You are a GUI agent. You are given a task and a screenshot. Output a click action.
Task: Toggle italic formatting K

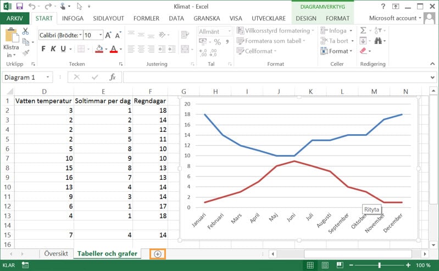pyautogui.click(x=53, y=49)
